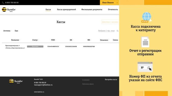The width and height of the screenshot is (172, 96).
Task: Click the phone number 8 800 700 88 00 in top bar
Action: coord(12,2)
